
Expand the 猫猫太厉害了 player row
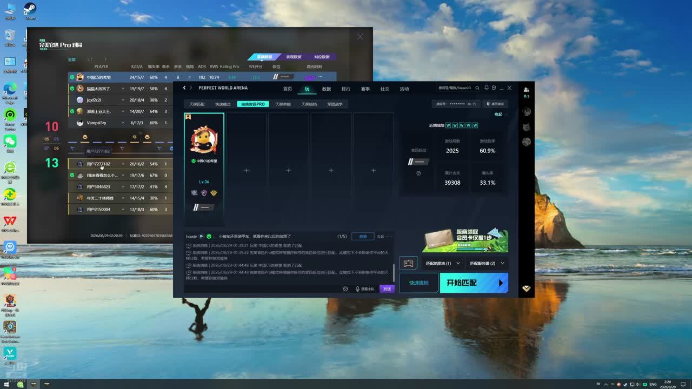coord(123,89)
